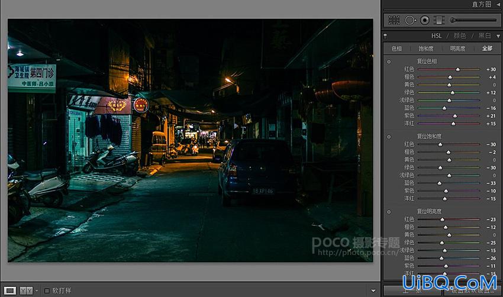Open the toolbar content dropdown arrow

(x=373, y=291)
